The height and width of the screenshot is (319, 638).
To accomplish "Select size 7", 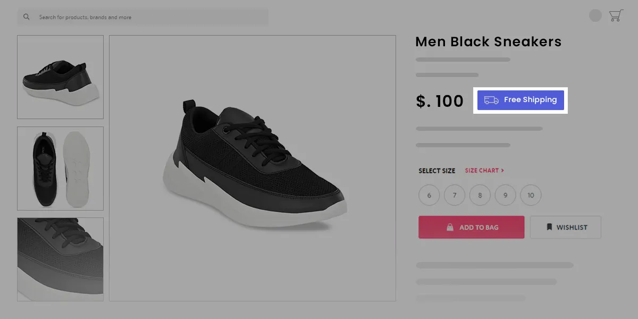I will 455,195.
